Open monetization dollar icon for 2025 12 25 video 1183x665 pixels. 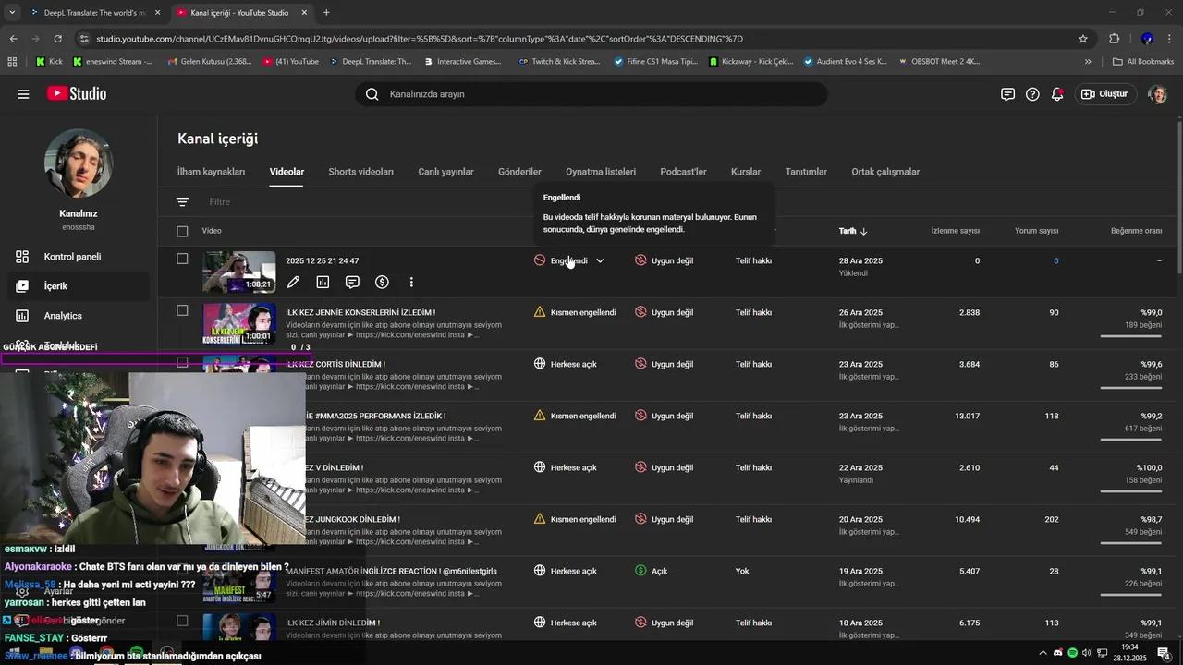point(382,283)
